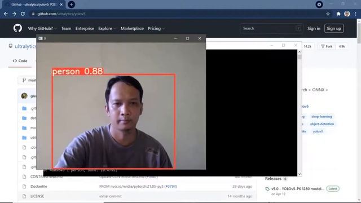The width and height of the screenshot is (361, 203).
Task: Open the fork count 4.9k
Action: 342,46
